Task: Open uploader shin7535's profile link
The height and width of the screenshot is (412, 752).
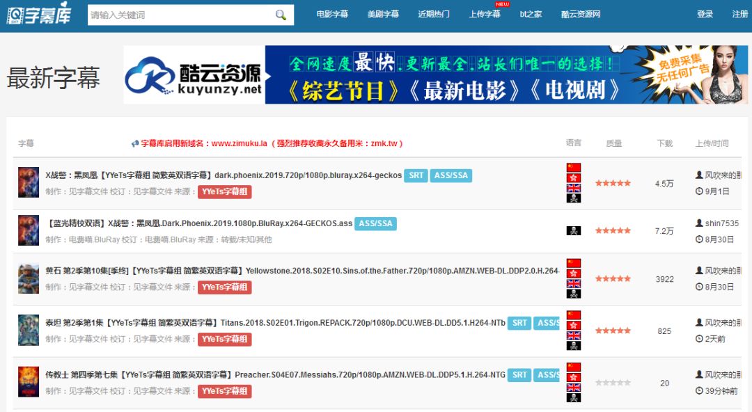Action: point(721,223)
